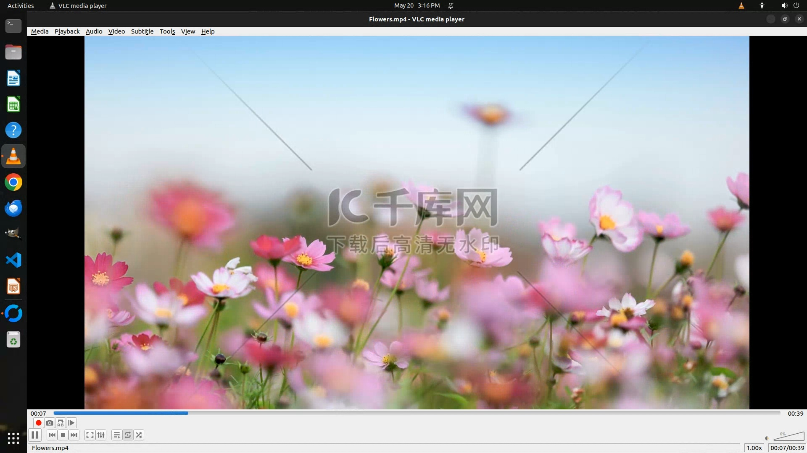Show extended settings dialog

point(101,435)
